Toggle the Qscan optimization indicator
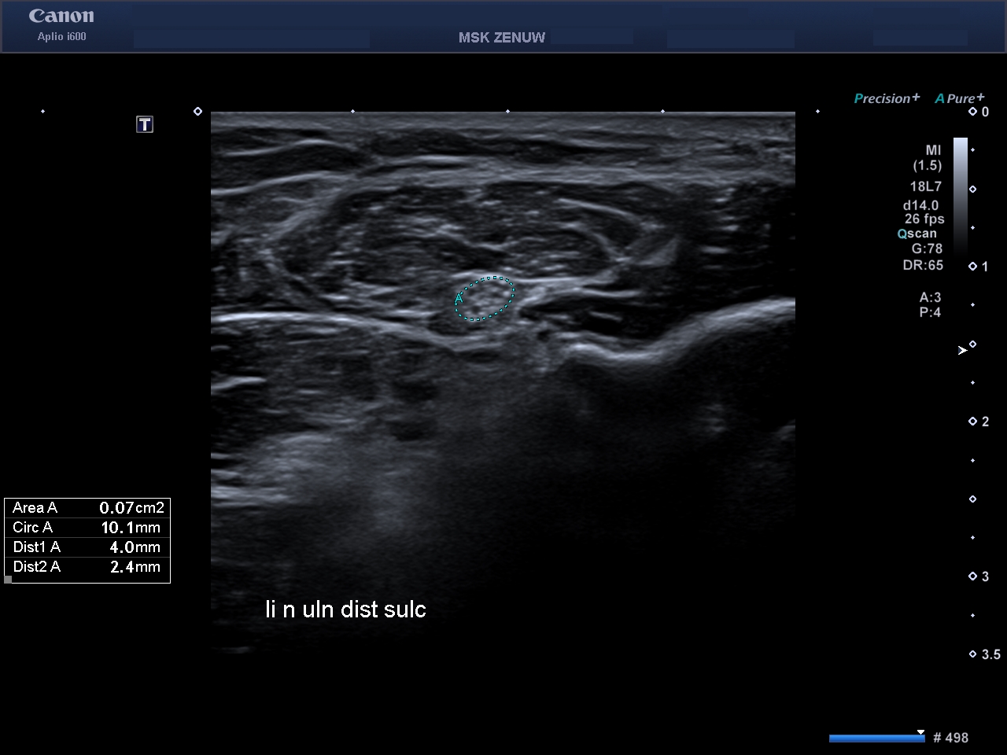The image size is (1007, 755). point(917,234)
